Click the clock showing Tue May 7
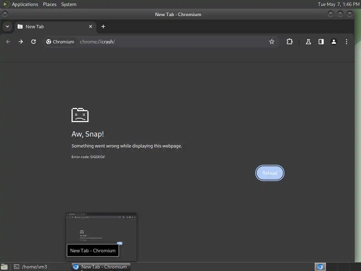Viewport: 361px width, 271px height. [x=338, y=4]
